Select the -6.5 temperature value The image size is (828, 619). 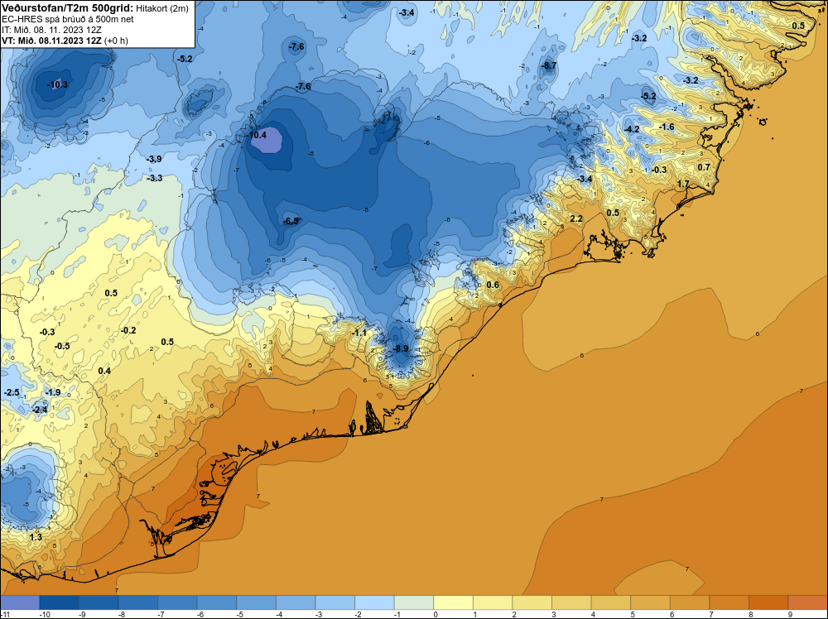pos(291,221)
